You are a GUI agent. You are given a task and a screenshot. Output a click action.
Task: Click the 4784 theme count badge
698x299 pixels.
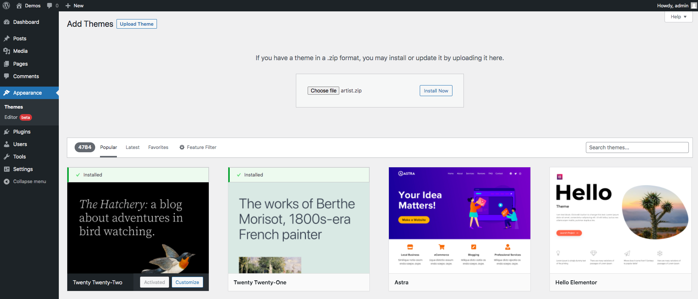85,147
